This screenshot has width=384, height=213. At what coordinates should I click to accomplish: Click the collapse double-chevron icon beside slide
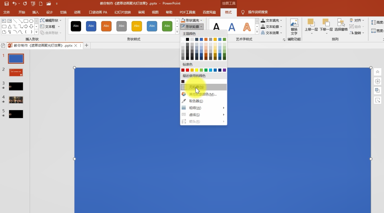(x=377, y=72)
